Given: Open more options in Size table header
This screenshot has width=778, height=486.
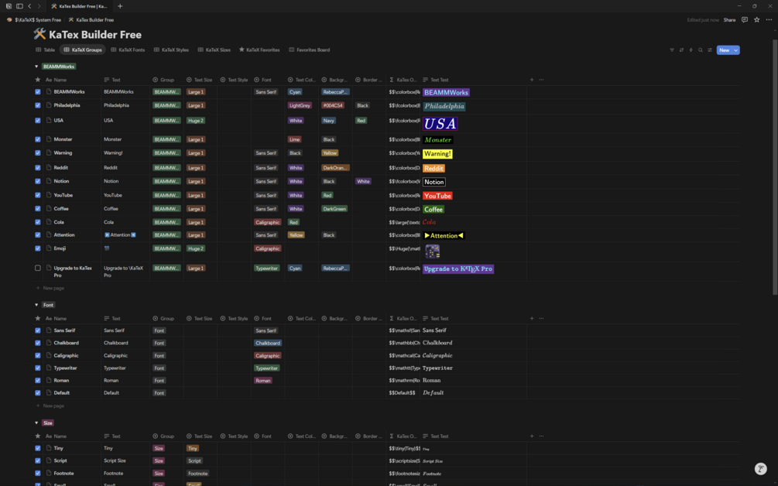Looking at the screenshot, I should coord(541,436).
